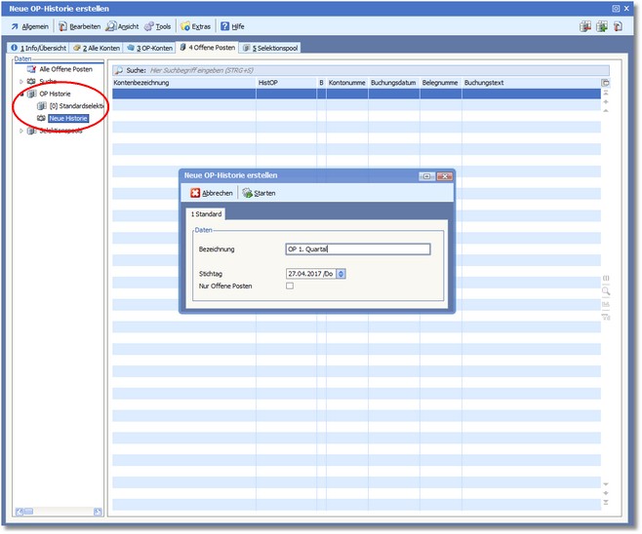642x534 pixels.
Task: Open the Ansicht menu
Action: point(122,26)
